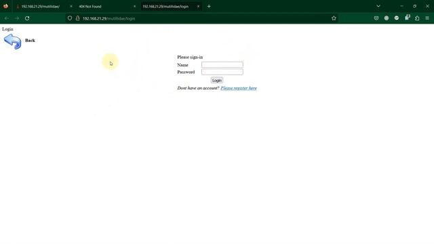The image size is (434, 244).
Task: Go forward with browser forward arrow
Action: [17, 18]
